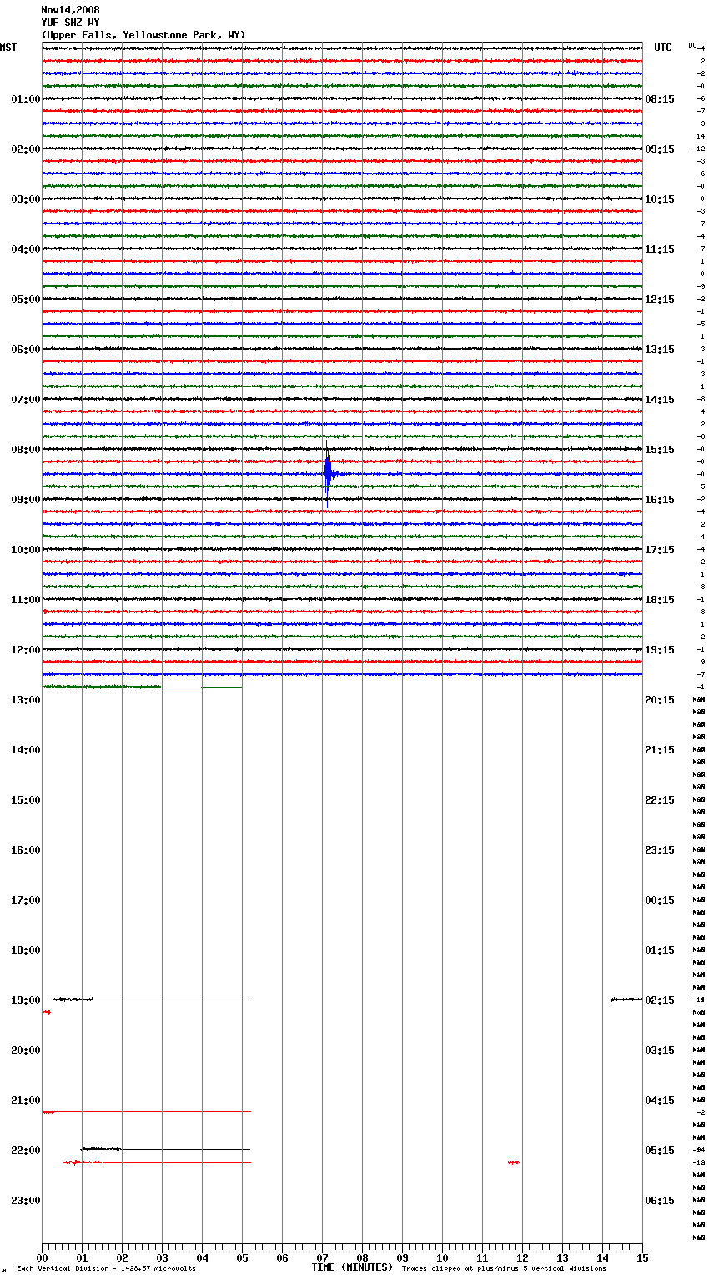The image size is (709, 1280).
Task: Select the 11:00 MST time label
Action: [26, 600]
